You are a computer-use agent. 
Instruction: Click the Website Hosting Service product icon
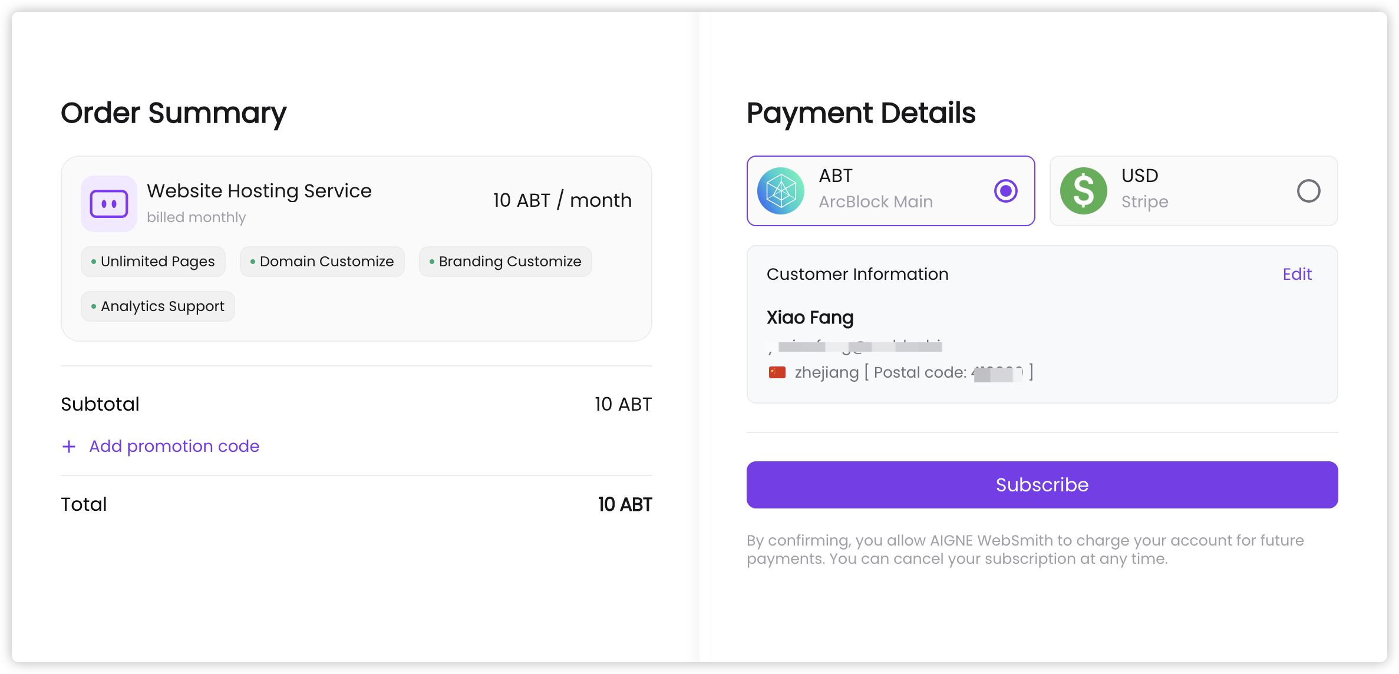108,203
